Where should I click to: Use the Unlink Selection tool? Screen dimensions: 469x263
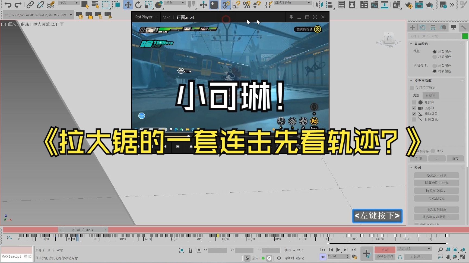[40, 5]
